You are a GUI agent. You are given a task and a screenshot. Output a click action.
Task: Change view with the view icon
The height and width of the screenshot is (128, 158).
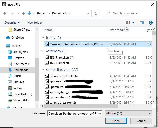[x=128, y=23]
